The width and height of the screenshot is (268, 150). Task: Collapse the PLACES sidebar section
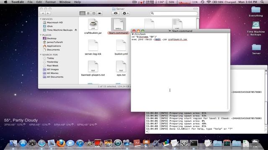(x=41, y=35)
